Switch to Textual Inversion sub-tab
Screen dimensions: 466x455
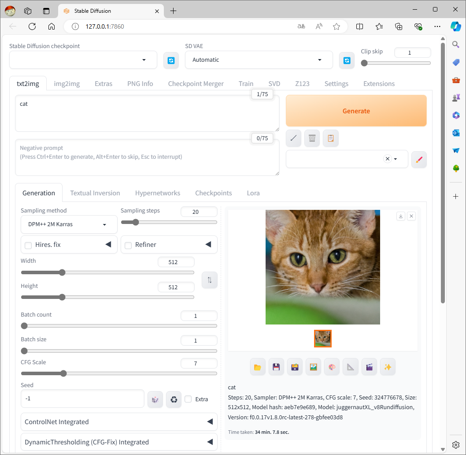pos(95,193)
